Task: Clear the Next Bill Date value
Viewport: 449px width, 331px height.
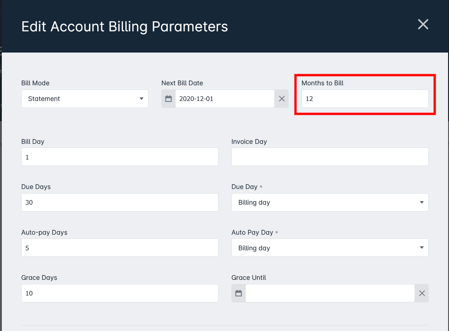Action: click(x=282, y=99)
